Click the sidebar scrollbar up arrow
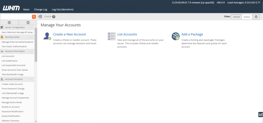The height and width of the screenshot is (123, 263). (36, 26)
